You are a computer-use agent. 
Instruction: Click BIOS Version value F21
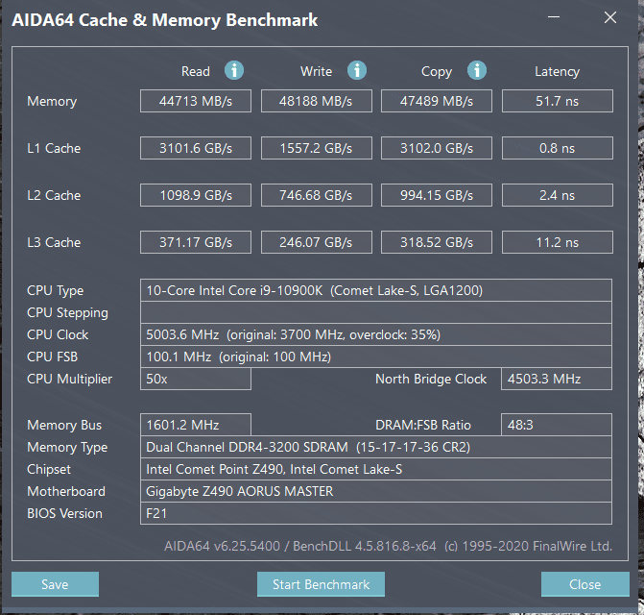point(376,513)
